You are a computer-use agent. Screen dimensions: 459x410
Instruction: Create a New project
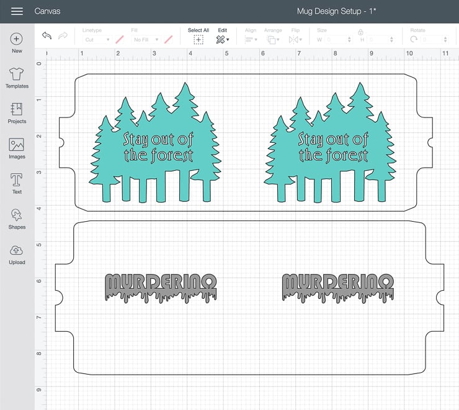coord(17,43)
